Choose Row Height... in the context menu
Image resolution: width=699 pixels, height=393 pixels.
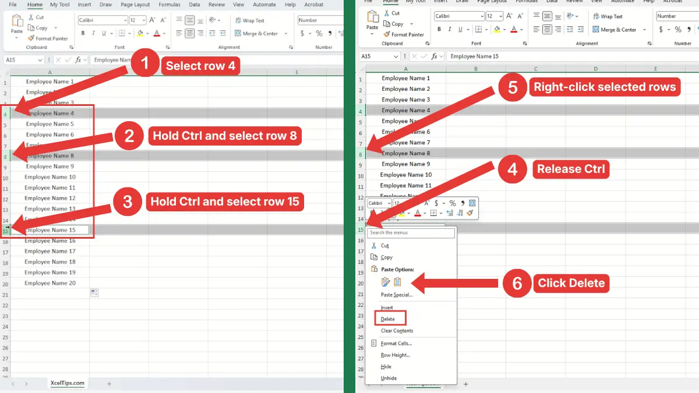pyautogui.click(x=396, y=355)
